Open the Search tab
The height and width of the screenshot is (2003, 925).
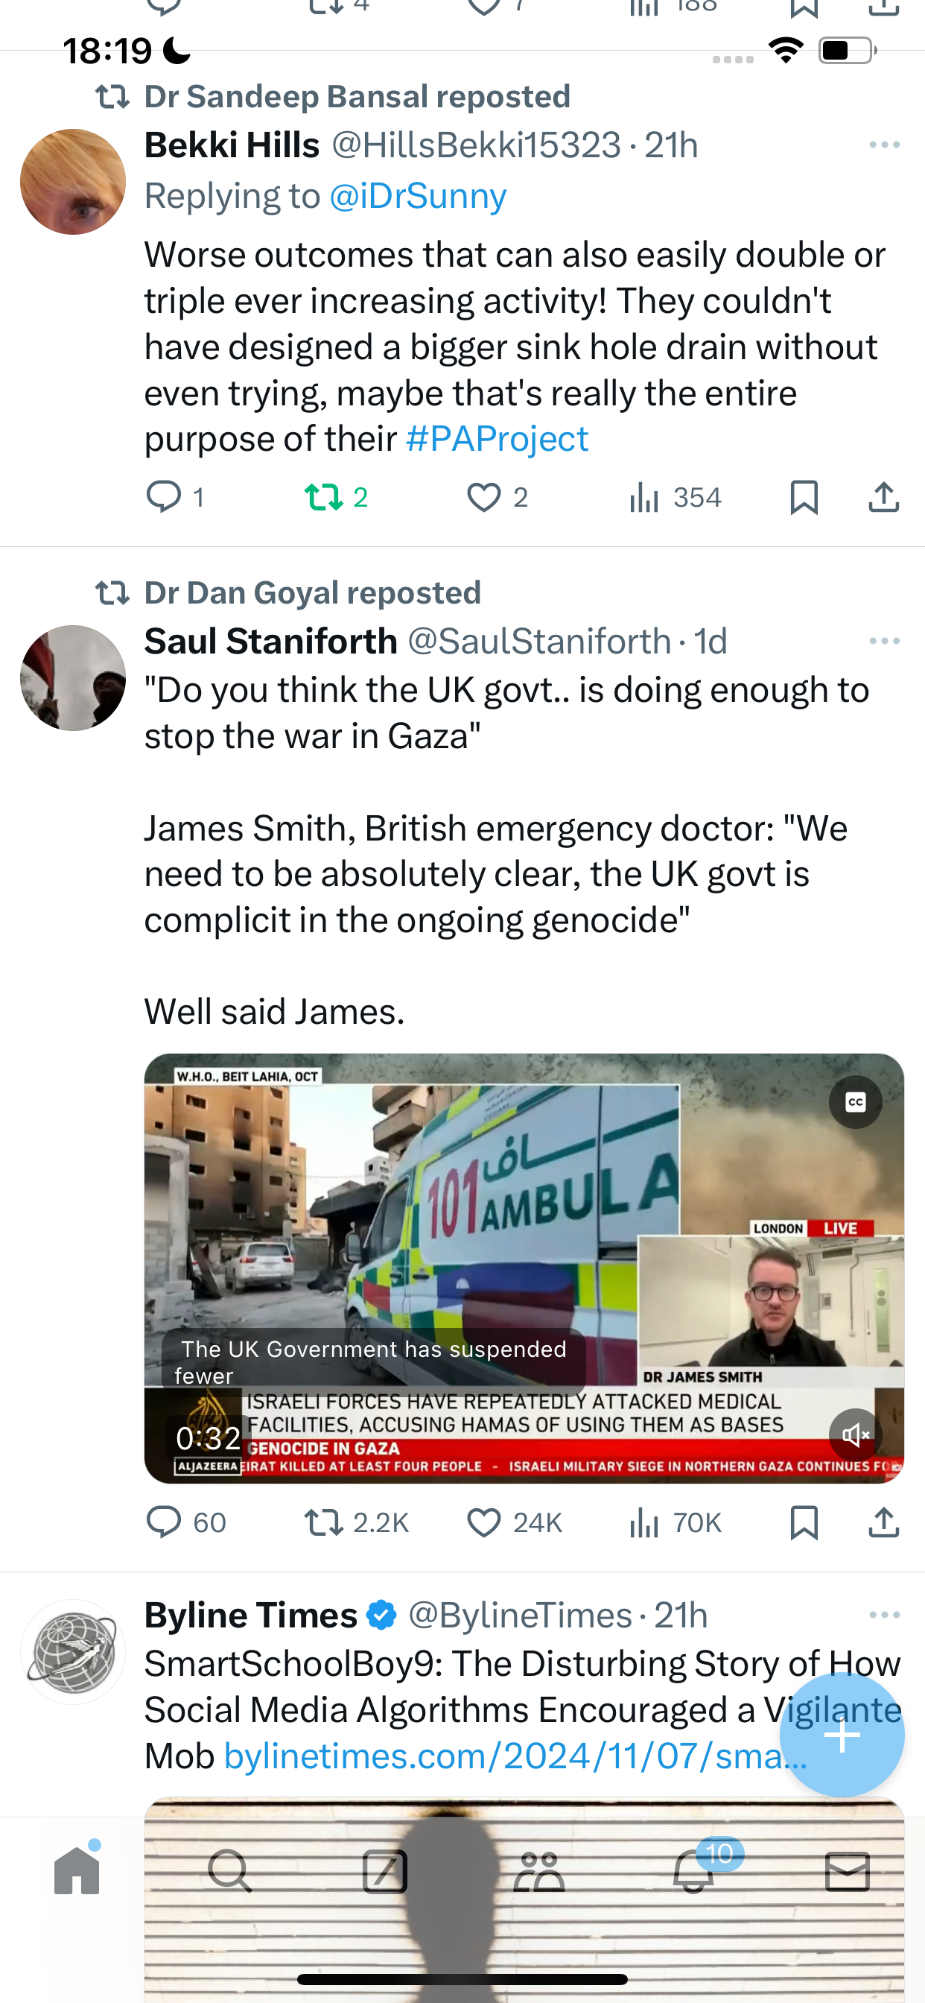230,1872
